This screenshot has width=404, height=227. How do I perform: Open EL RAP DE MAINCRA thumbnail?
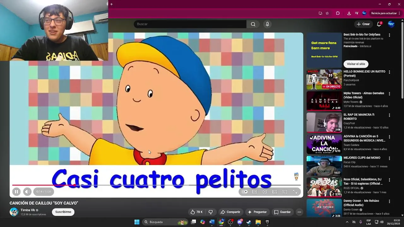click(x=324, y=123)
